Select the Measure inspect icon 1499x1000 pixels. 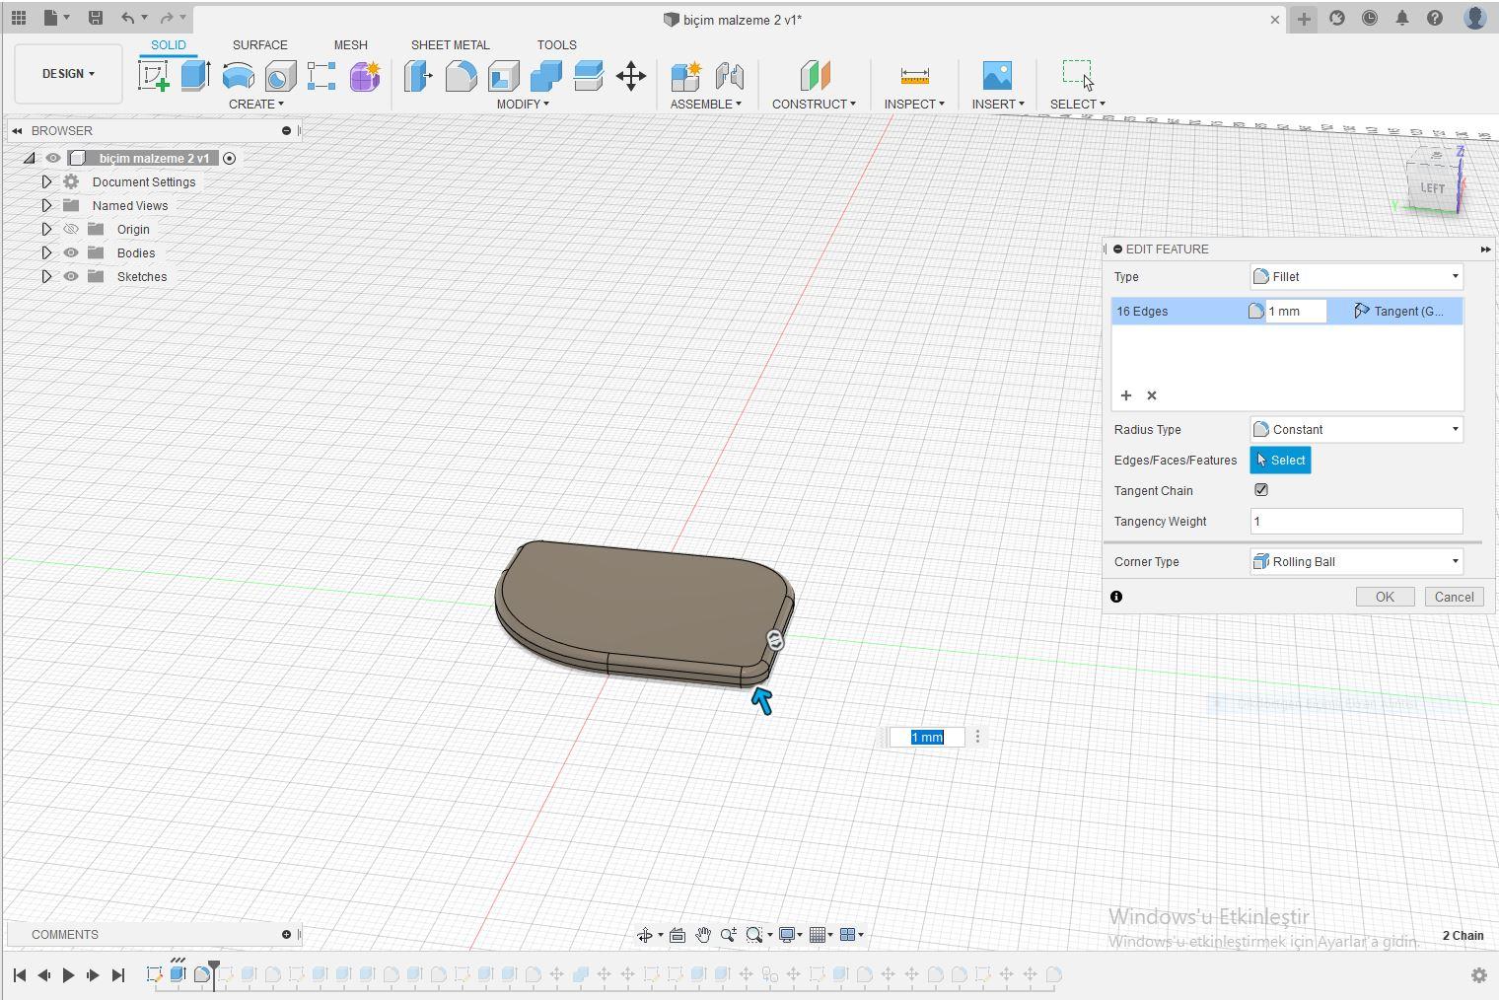914,76
